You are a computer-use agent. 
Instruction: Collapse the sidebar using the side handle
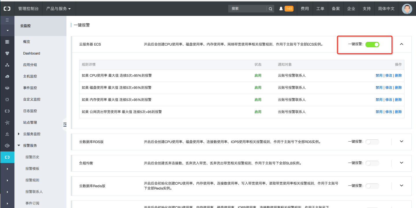click(65, 125)
